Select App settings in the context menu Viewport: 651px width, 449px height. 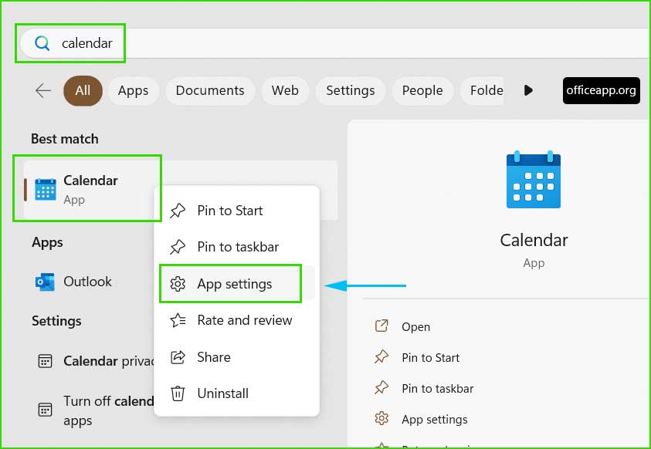236,284
